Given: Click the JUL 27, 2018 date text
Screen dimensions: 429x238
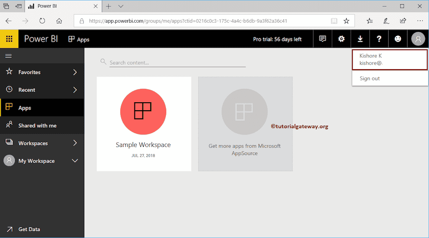Looking at the screenshot, I should 143,155.
